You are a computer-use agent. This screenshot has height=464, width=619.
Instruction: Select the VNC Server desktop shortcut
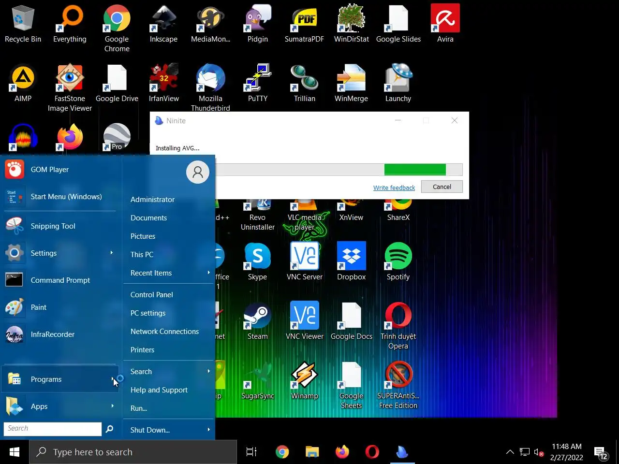[304, 261]
